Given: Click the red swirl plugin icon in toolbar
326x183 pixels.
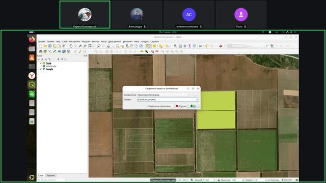Looking at the screenshot, I should [221, 46].
